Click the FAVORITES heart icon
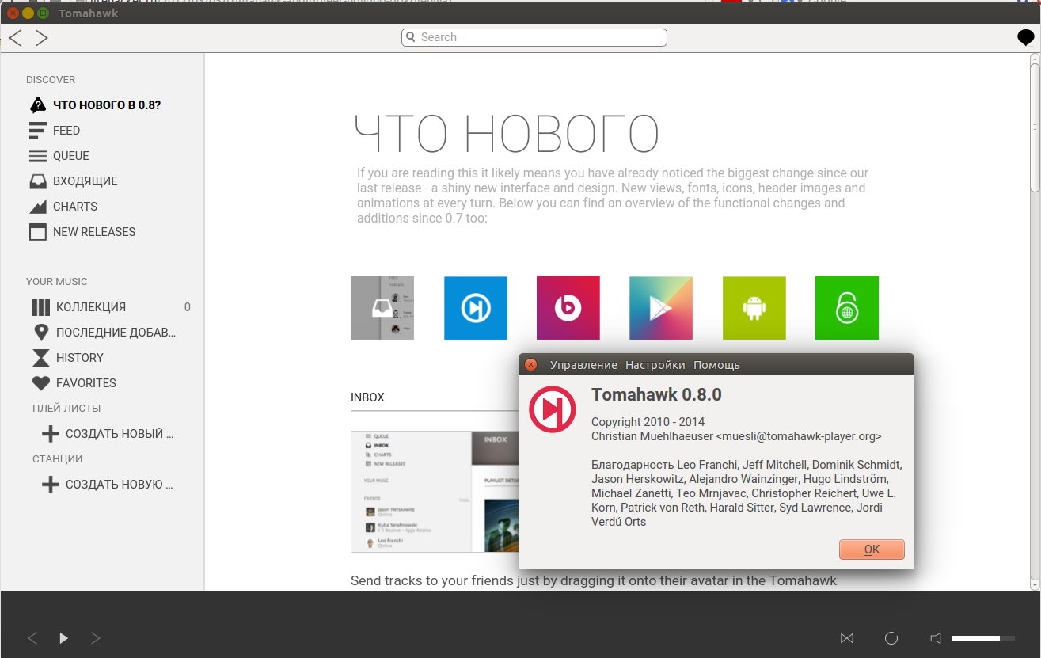Screen dimensions: 1041x658 click(x=41, y=383)
